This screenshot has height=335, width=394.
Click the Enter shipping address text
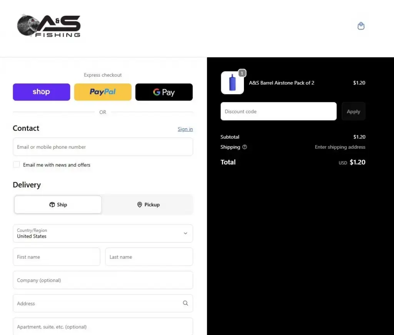coord(340,147)
